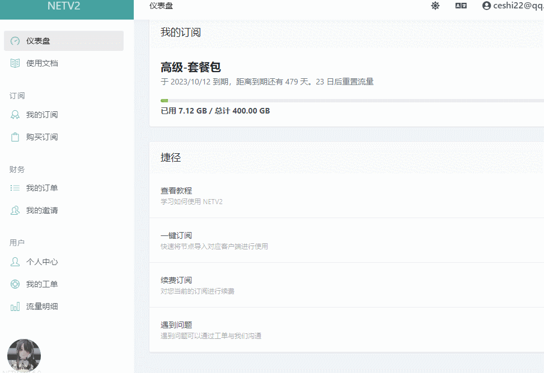Click the invite users icon beside 我的邀请

(x=15, y=210)
